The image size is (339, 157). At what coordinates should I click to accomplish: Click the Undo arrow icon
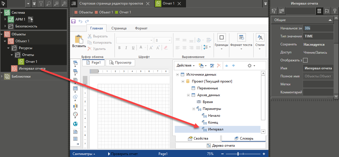[x=80, y=21]
